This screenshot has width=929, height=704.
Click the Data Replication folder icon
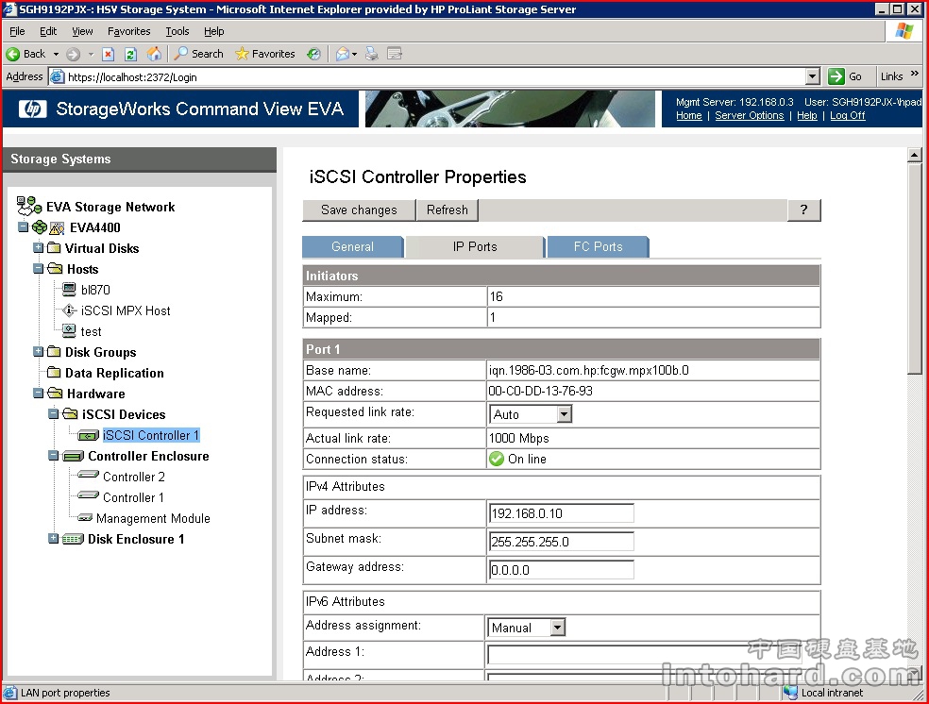(x=54, y=373)
